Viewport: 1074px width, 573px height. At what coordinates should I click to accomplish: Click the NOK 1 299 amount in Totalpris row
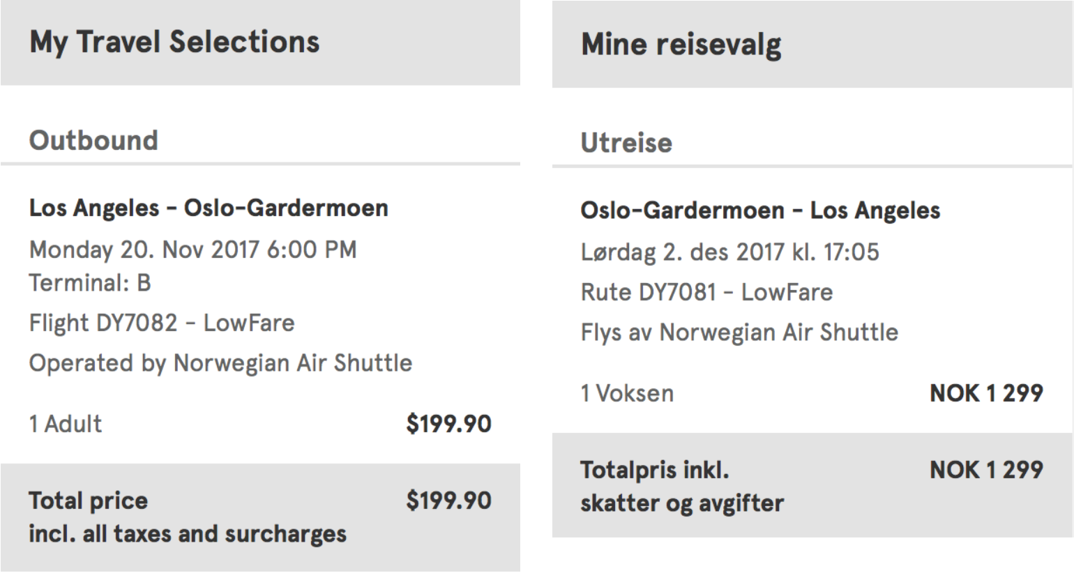[x=986, y=470]
